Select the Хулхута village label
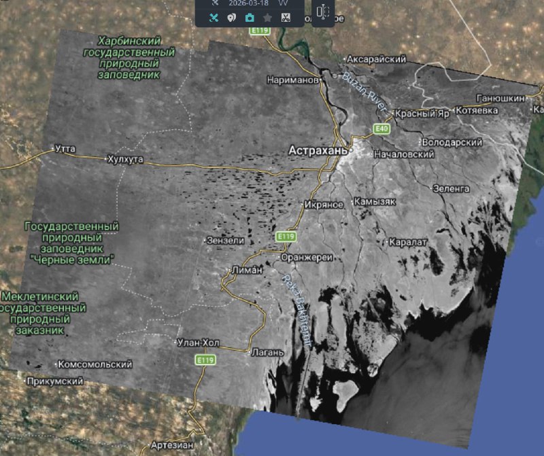 [126, 160]
